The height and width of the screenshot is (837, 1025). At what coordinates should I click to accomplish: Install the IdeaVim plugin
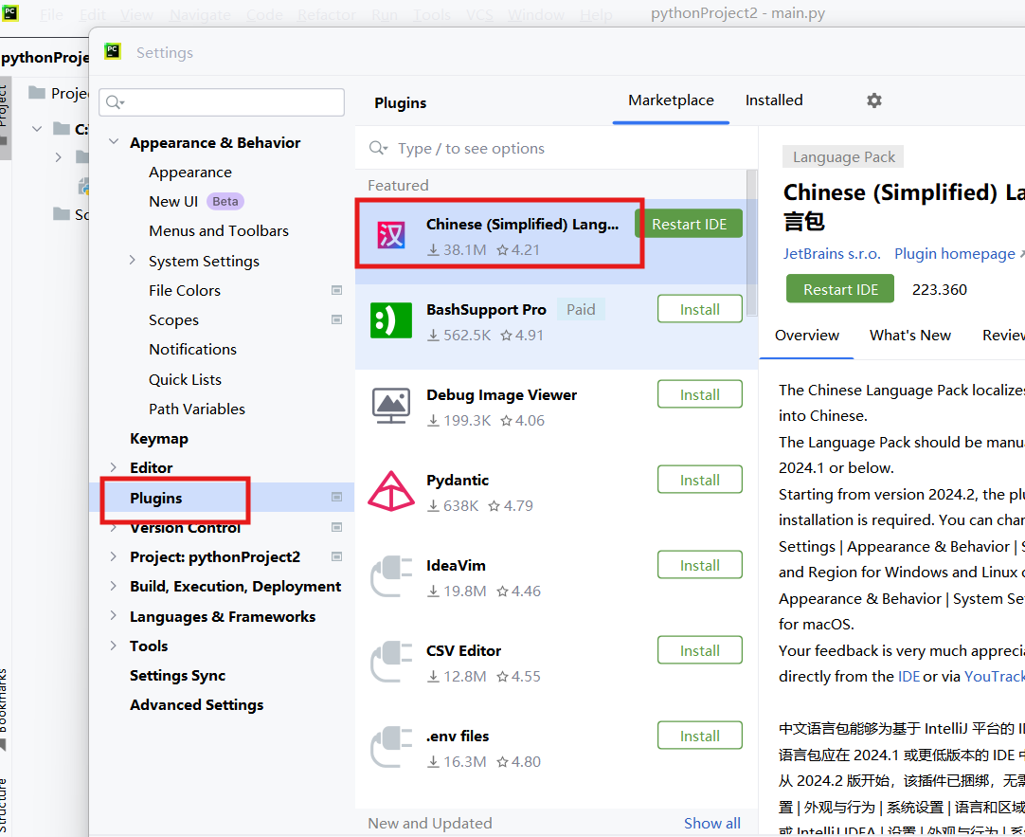coord(699,565)
